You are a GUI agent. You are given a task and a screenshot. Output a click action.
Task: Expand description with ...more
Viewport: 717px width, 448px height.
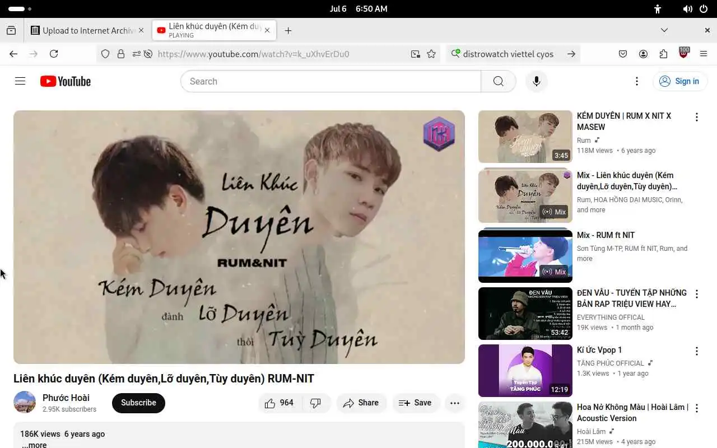[34, 445]
